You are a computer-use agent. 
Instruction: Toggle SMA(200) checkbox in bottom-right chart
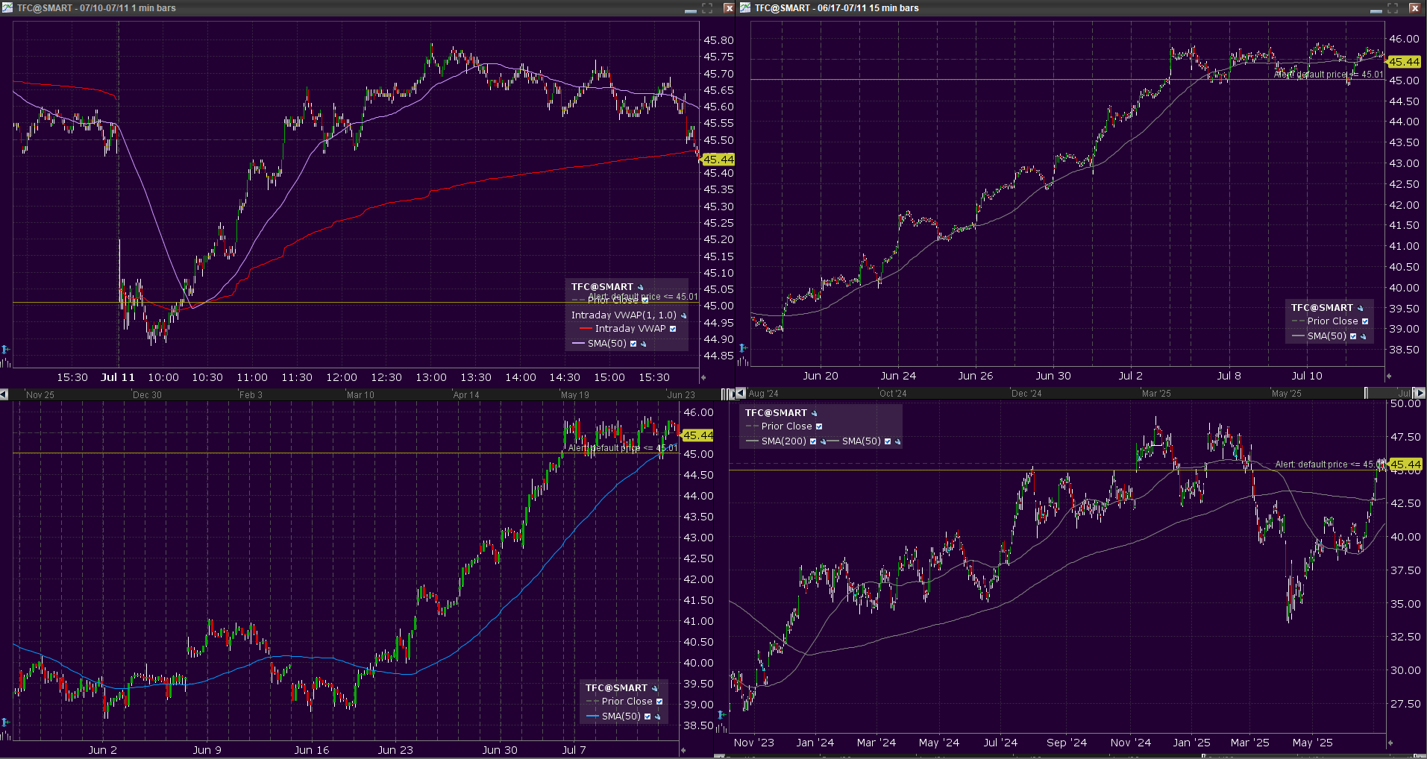point(813,441)
